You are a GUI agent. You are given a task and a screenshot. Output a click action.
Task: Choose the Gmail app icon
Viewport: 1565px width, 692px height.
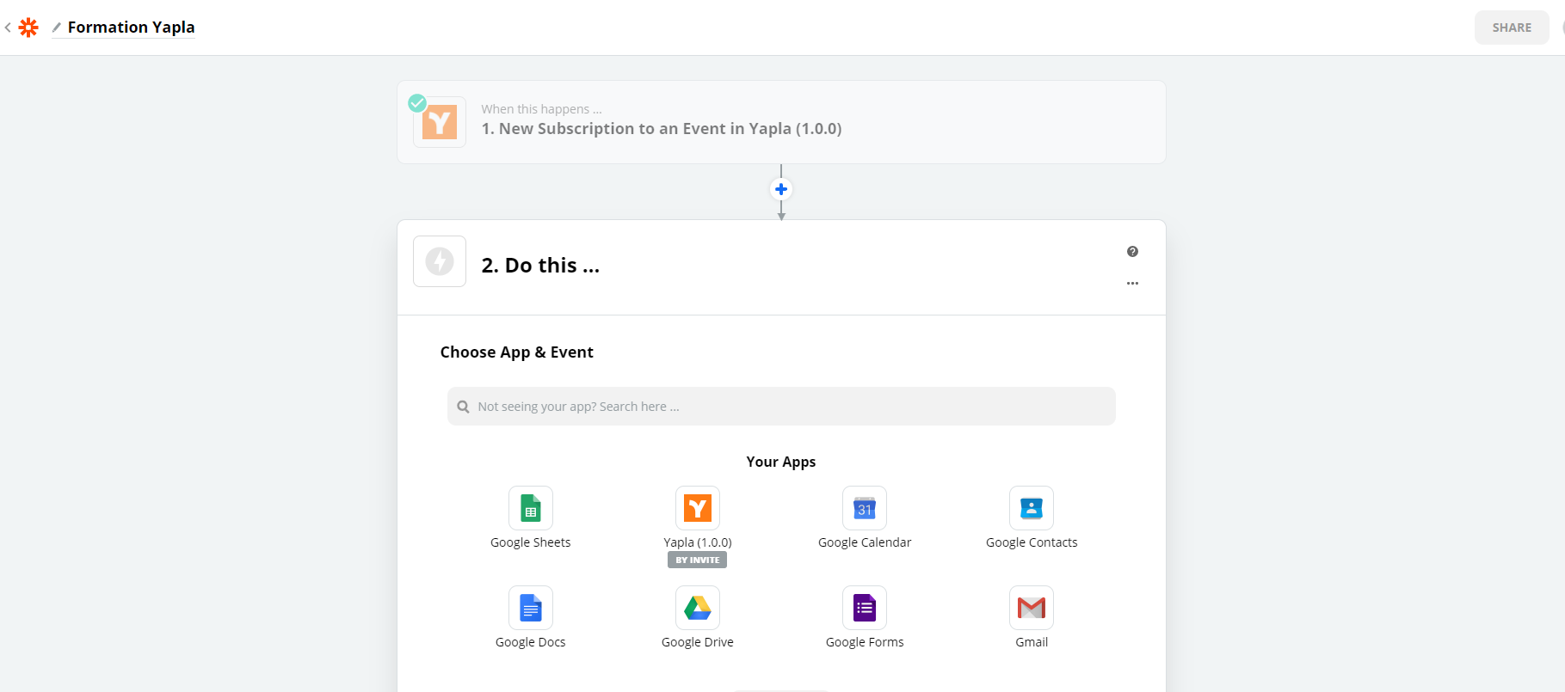[x=1032, y=608]
